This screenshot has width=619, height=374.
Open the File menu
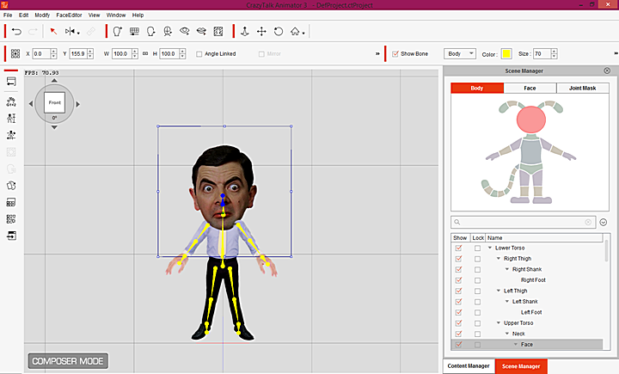8,15
